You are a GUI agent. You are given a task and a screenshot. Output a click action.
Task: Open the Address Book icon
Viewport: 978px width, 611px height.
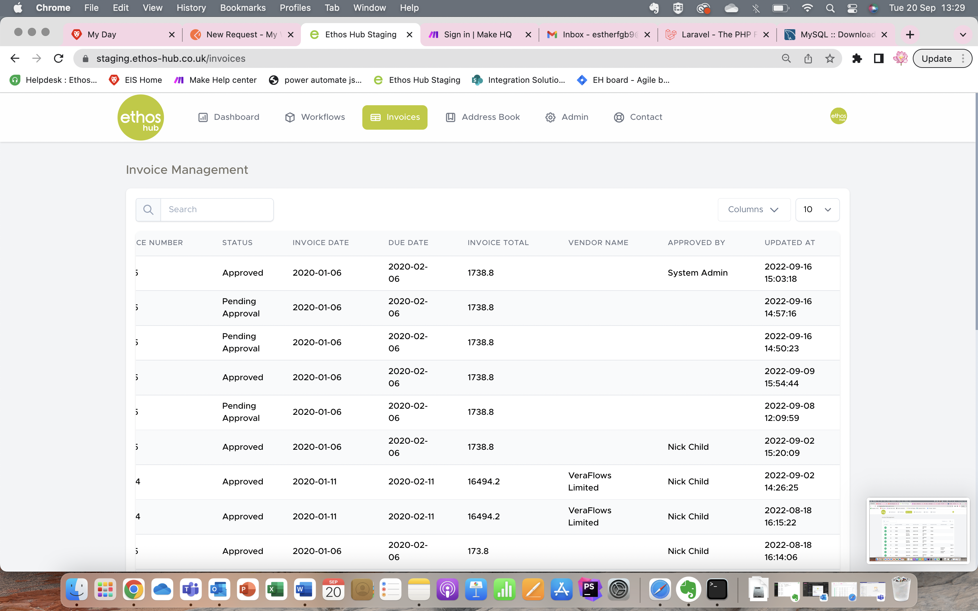450,117
